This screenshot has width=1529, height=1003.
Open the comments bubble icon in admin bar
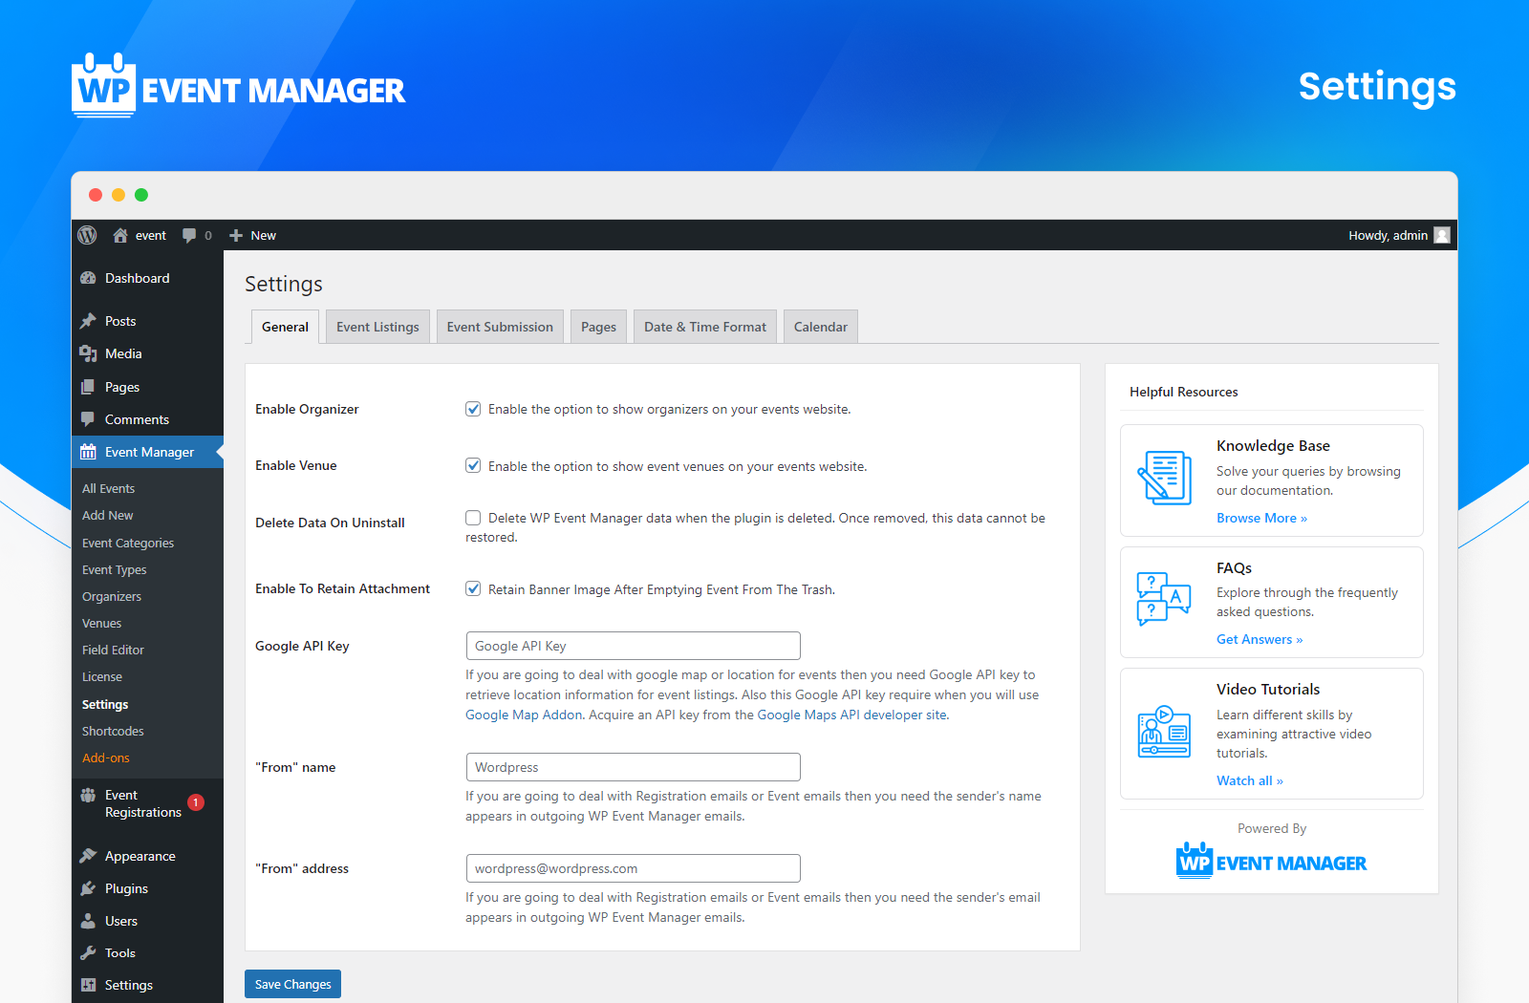point(189,235)
